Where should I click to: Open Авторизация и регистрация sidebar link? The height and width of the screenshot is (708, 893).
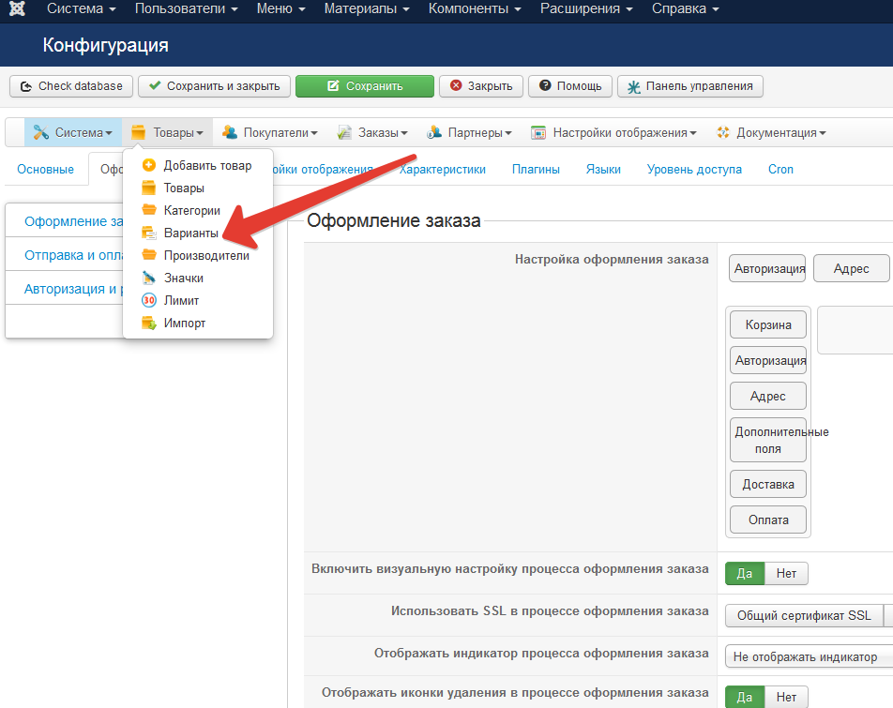coord(73,289)
